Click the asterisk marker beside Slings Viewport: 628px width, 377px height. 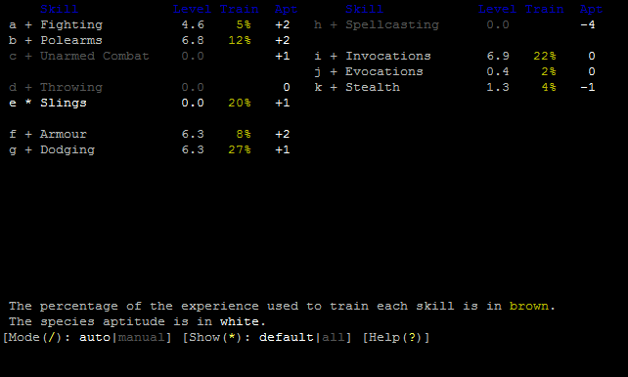pos(28,103)
